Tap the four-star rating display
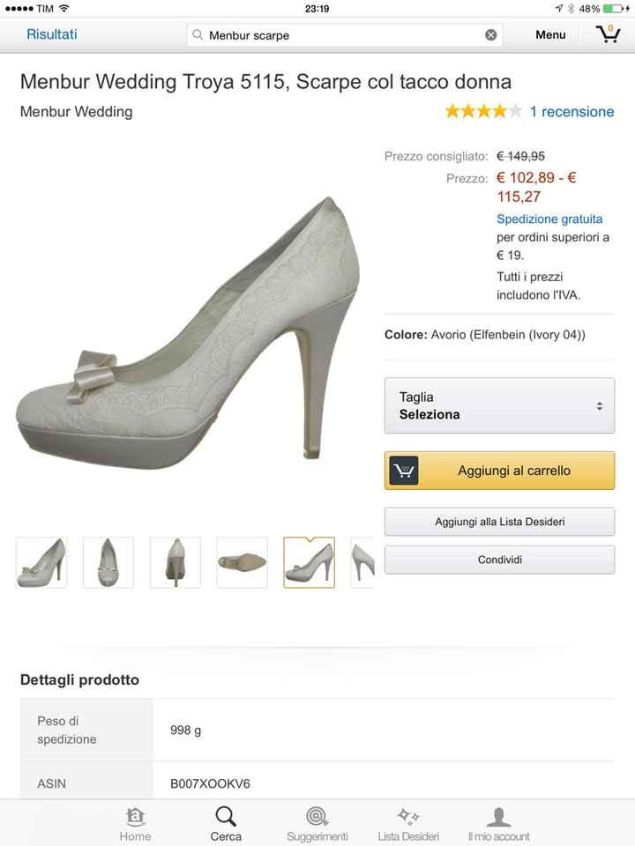 point(483,111)
